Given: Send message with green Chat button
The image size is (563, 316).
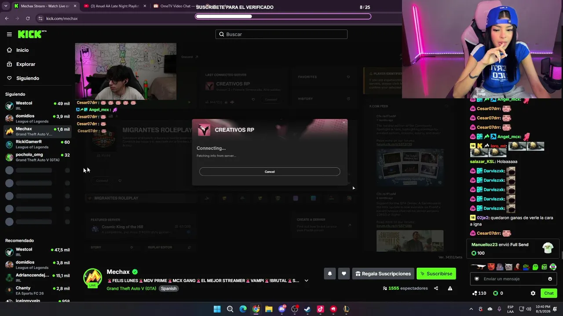Looking at the screenshot, I should (549, 293).
